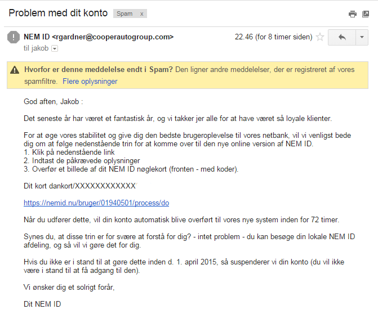Expand recipient details arrow beside "til jakob"
This screenshot has width=378, height=314.
coord(55,48)
